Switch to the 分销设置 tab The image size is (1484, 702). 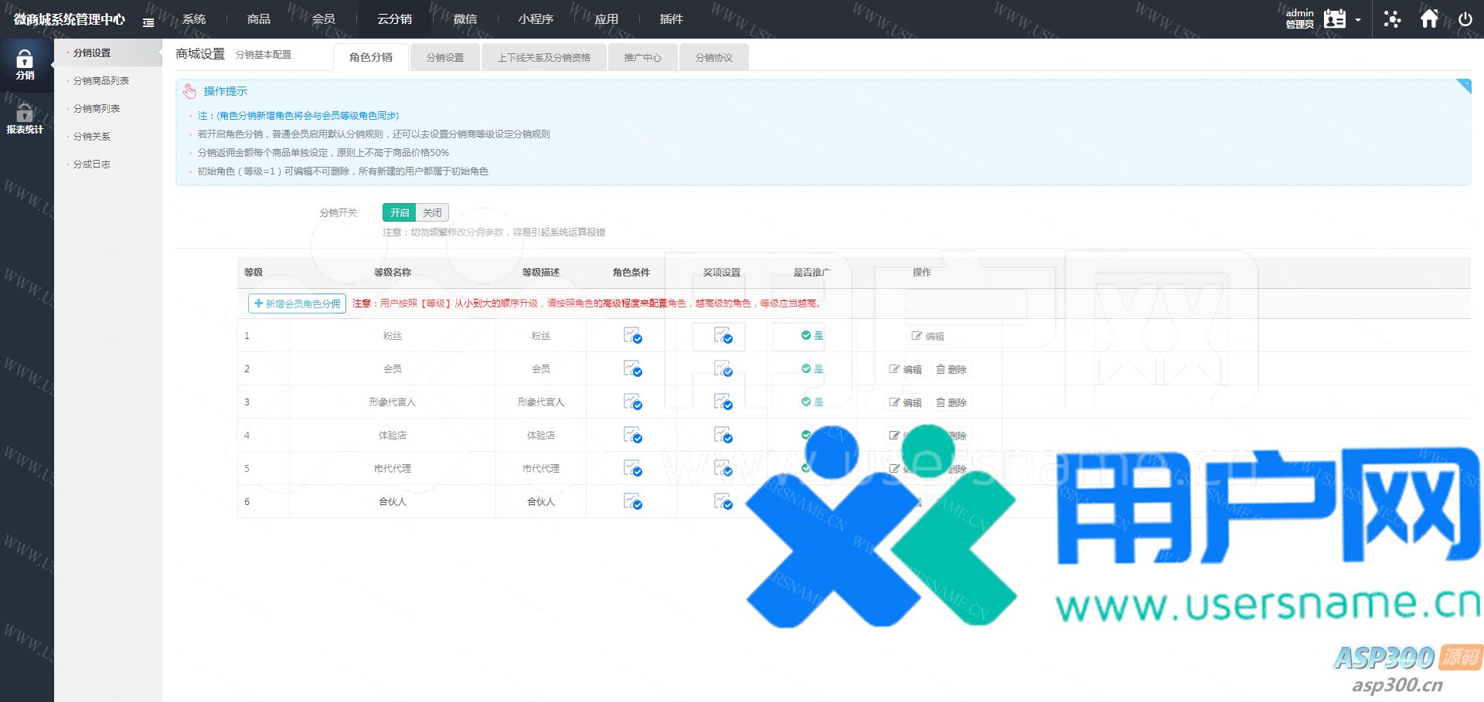click(x=445, y=57)
